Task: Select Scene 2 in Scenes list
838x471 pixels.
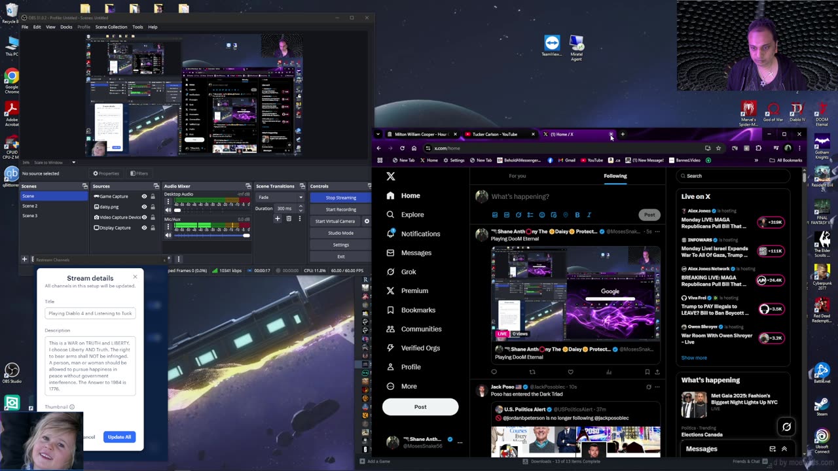Action: (54, 206)
